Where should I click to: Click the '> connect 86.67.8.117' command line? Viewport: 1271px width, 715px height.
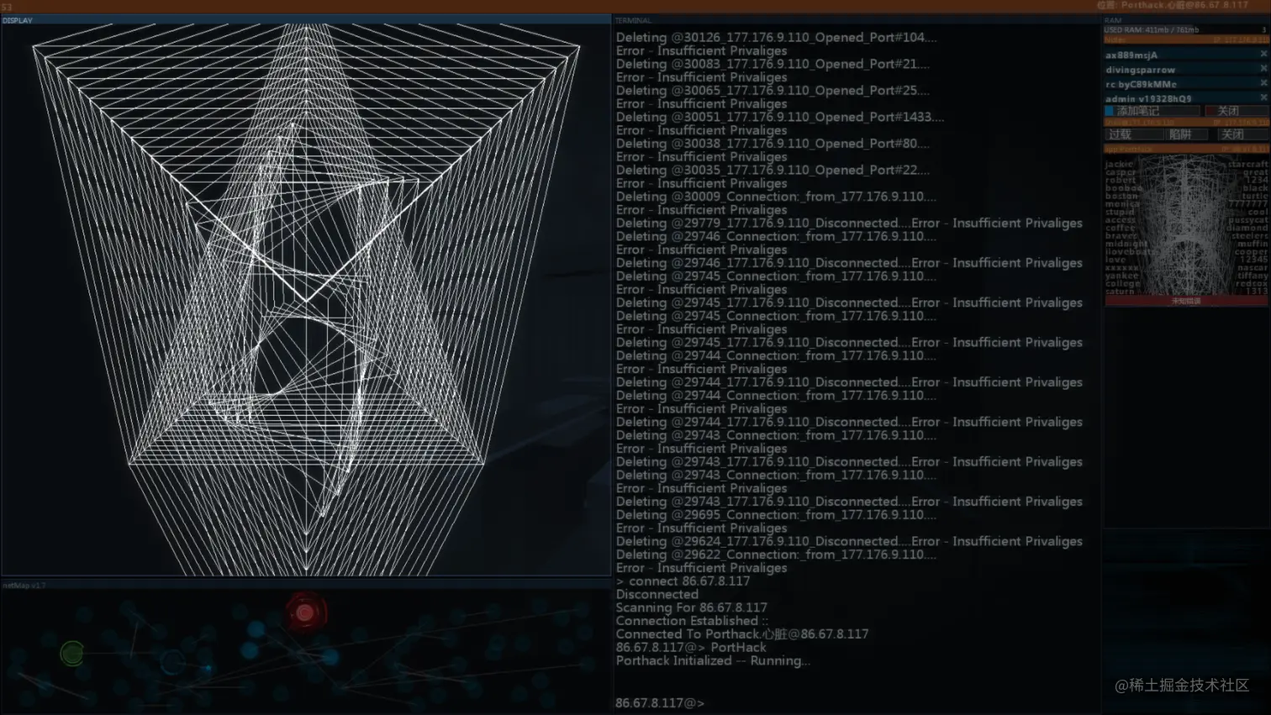click(683, 581)
